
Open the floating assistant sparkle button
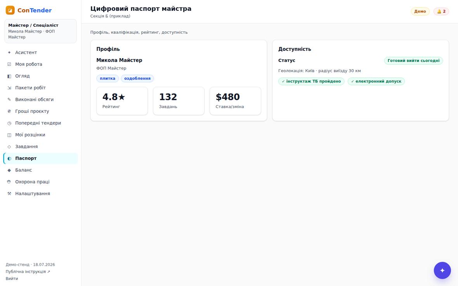click(442, 270)
